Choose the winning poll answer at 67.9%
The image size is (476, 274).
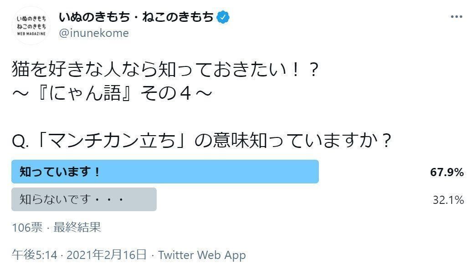coord(166,171)
